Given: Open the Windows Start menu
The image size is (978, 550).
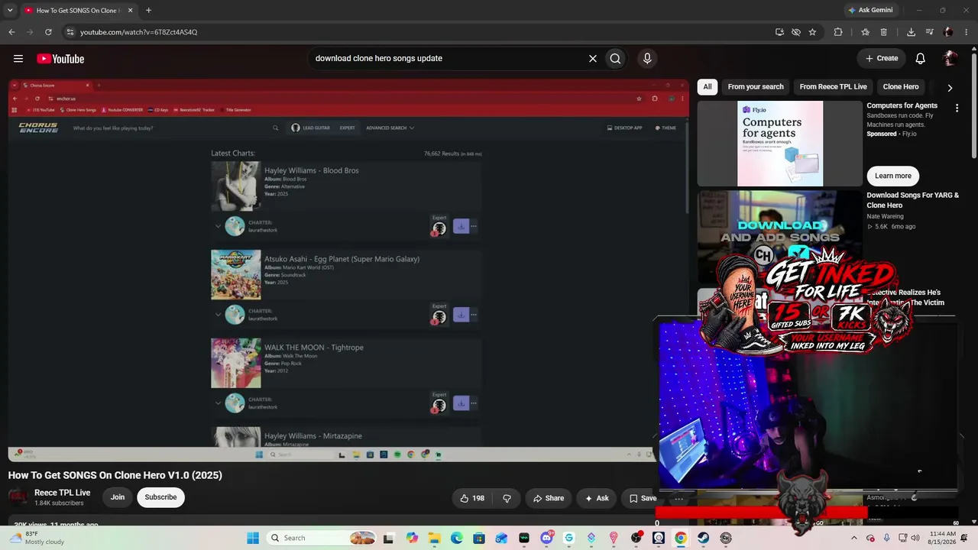Looking at the screenshot, I should (253, 538).
